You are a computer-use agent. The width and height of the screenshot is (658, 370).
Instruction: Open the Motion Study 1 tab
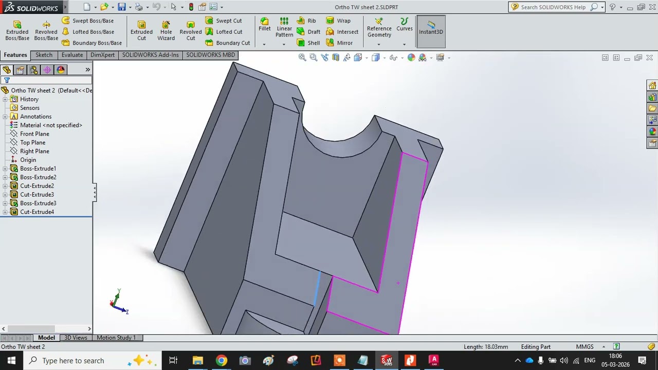[116, 338]
